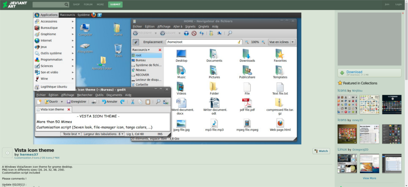
Task: Click Up (parent folder) arrow icon
Action: coord(186,33)
